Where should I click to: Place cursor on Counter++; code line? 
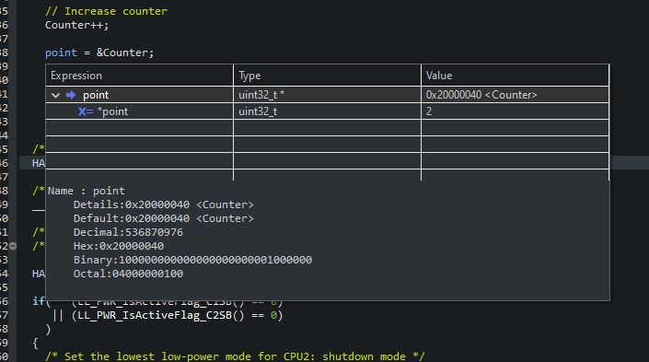pyautogui.click(x=77, y=25)
